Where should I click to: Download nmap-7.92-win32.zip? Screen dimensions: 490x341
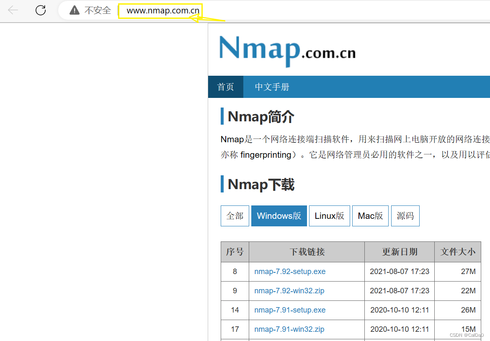pos(289,291)
